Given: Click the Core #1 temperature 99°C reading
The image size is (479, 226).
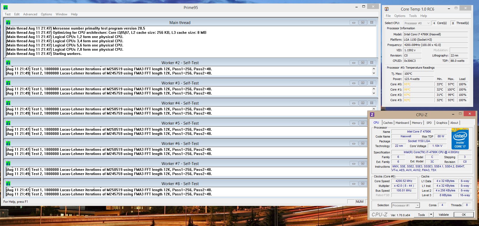Looking at the screenshot, I should (419, 90).
